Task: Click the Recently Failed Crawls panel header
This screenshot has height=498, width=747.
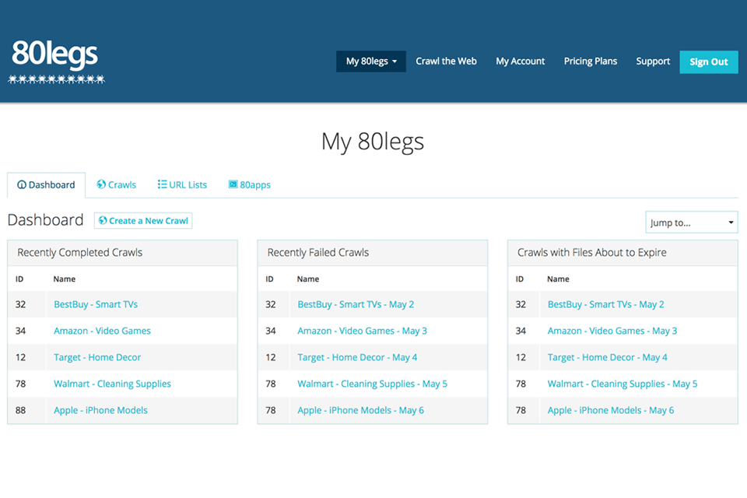Action: click(x=373, y=253)
